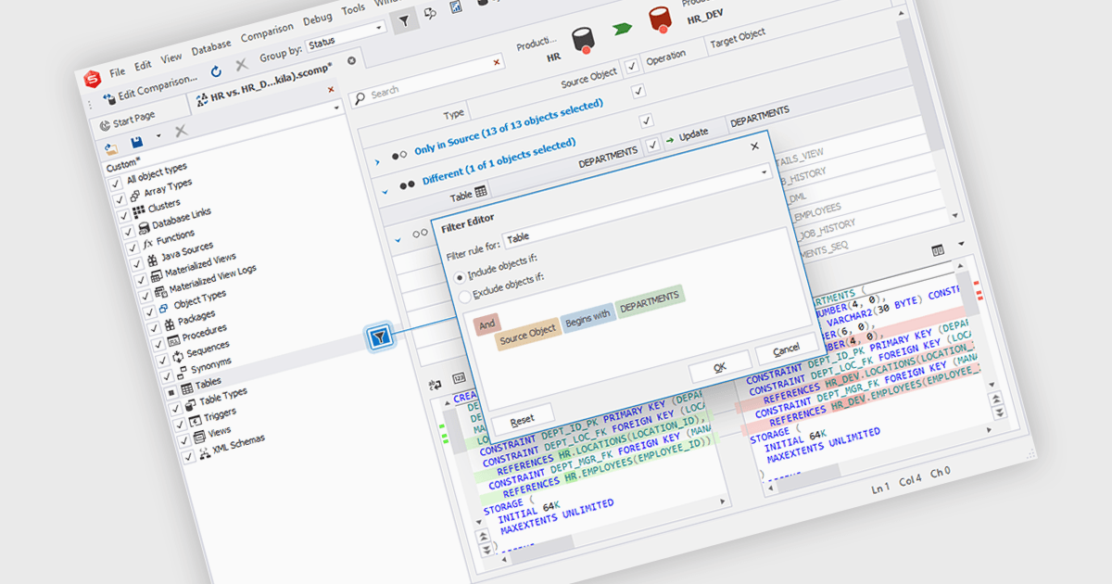Screen dimensions: 1112x584
Task: Click the open filter folder icon
Action: [x=112, y=147]
